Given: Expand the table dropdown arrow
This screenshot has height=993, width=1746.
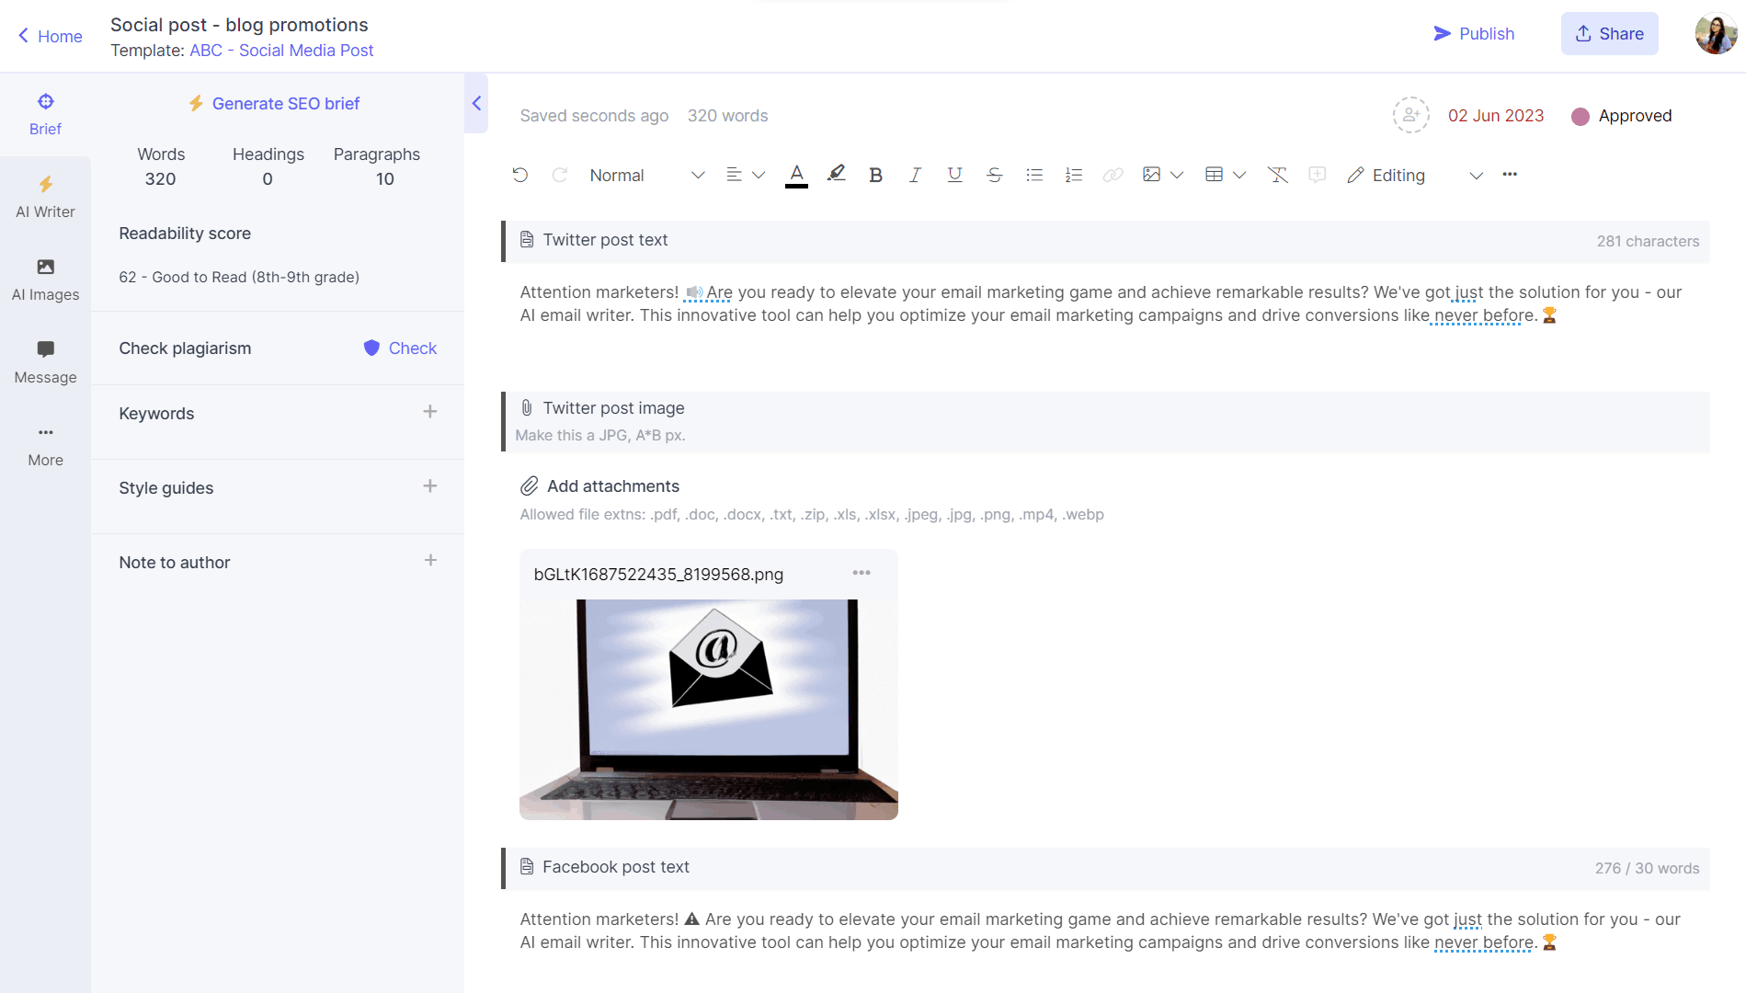Looking at the screenshot, I should [1239, 175].
